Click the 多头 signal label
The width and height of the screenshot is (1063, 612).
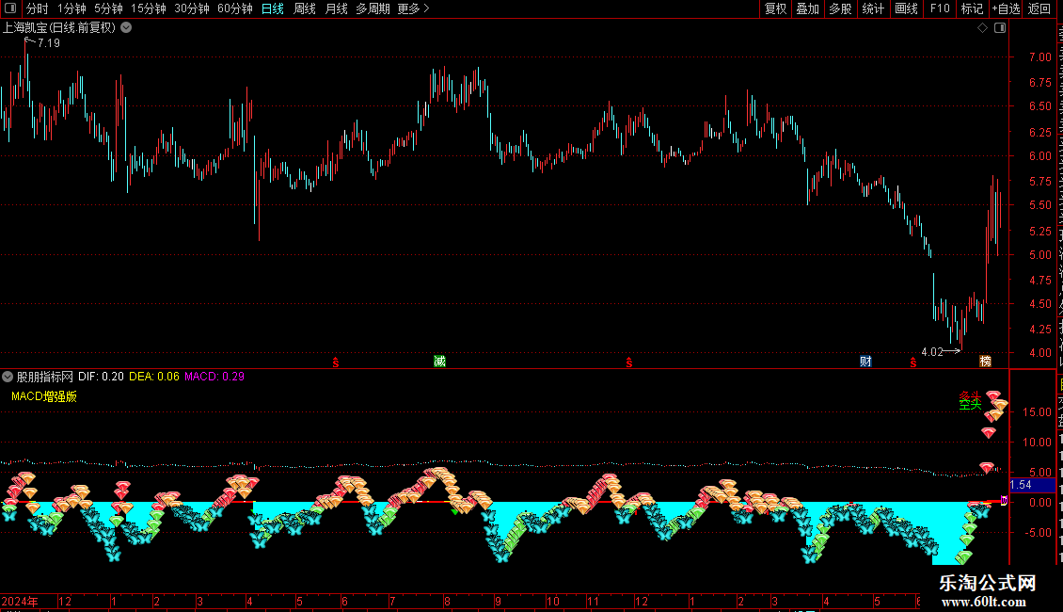coord(970,397)
